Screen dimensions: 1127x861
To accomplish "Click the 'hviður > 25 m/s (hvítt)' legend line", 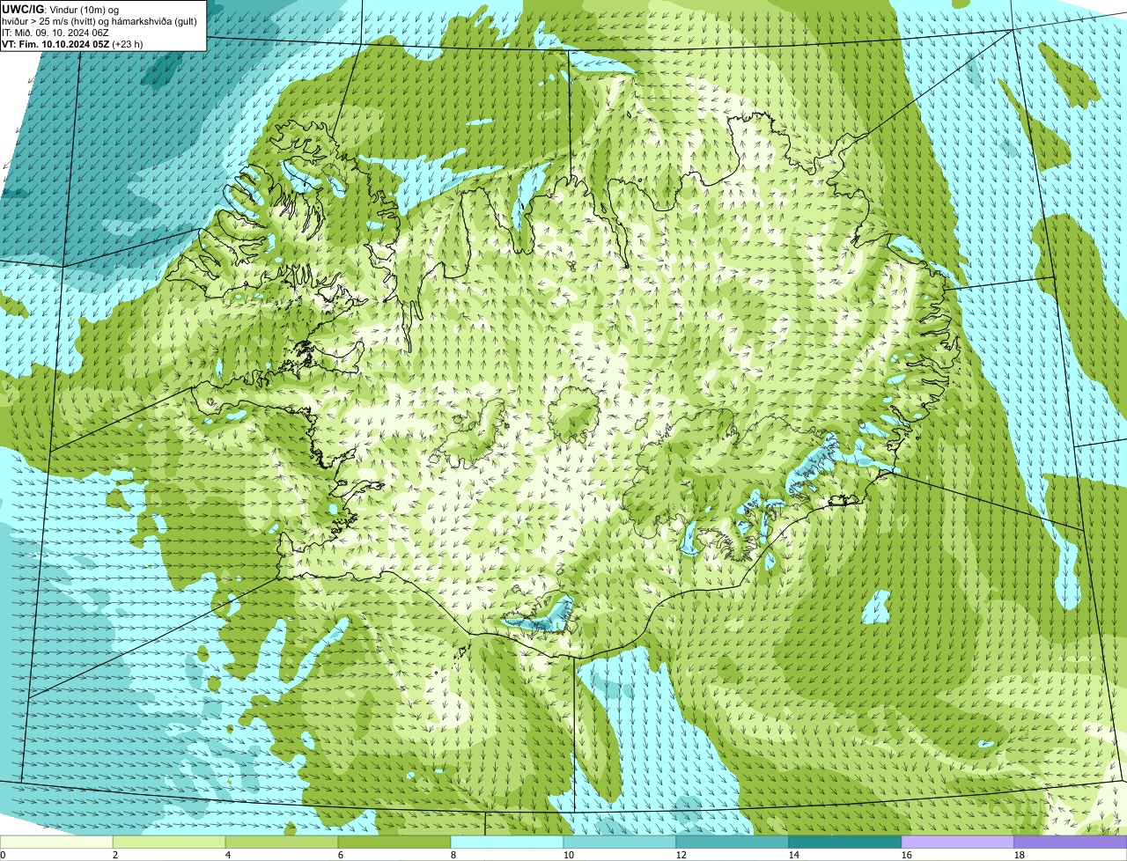I will coord(99,21).
